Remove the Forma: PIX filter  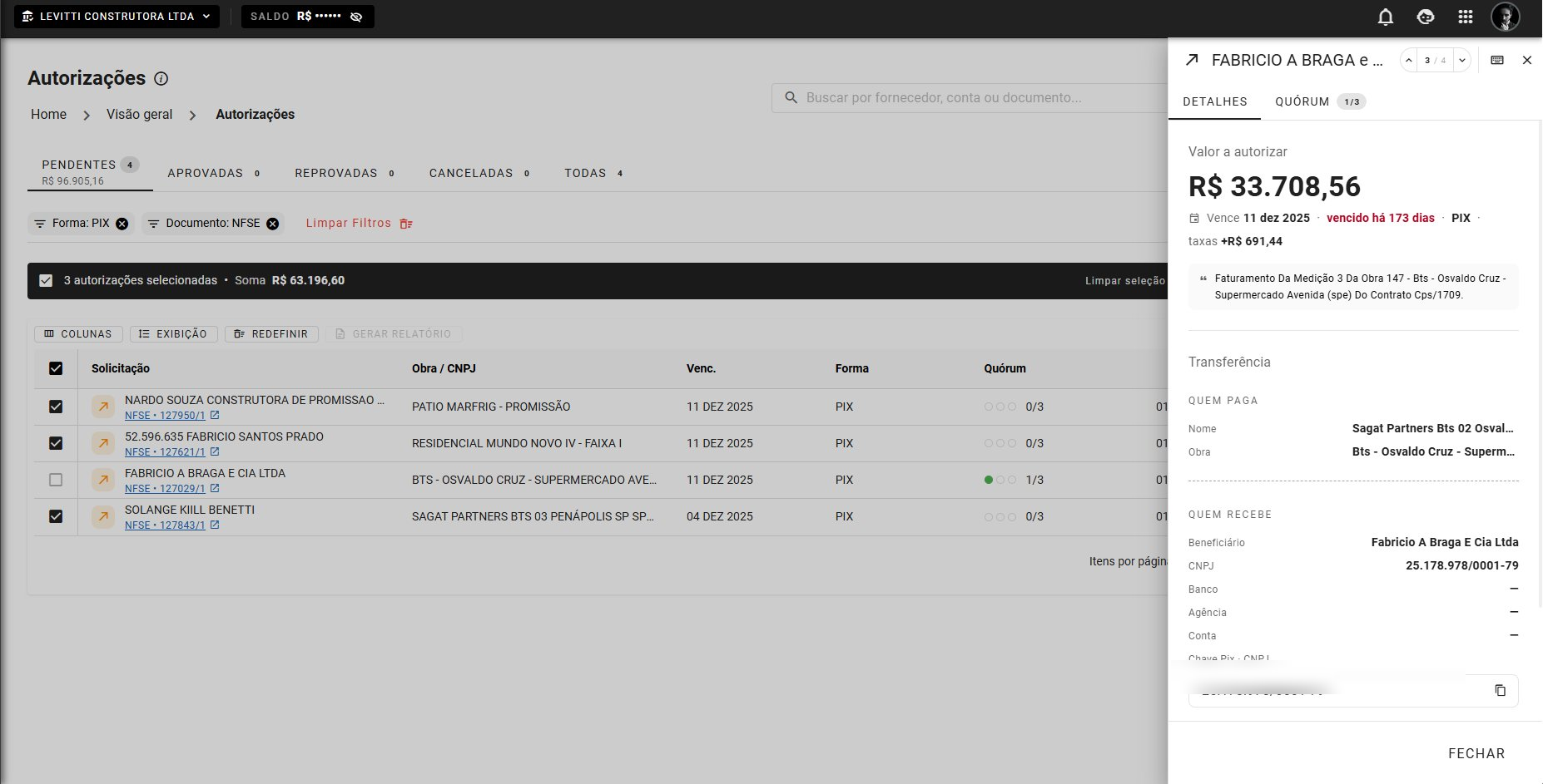[122, 224]
